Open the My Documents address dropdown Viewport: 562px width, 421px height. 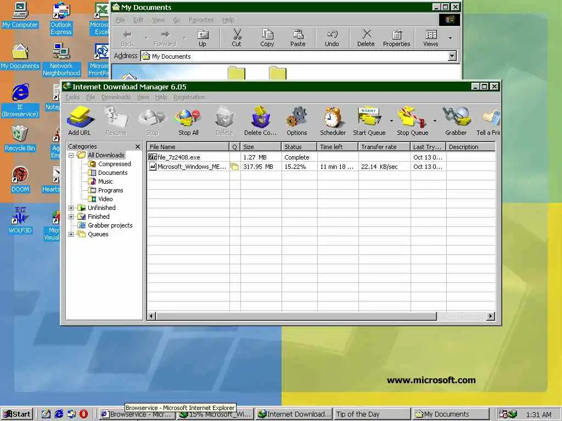[452, 56]
